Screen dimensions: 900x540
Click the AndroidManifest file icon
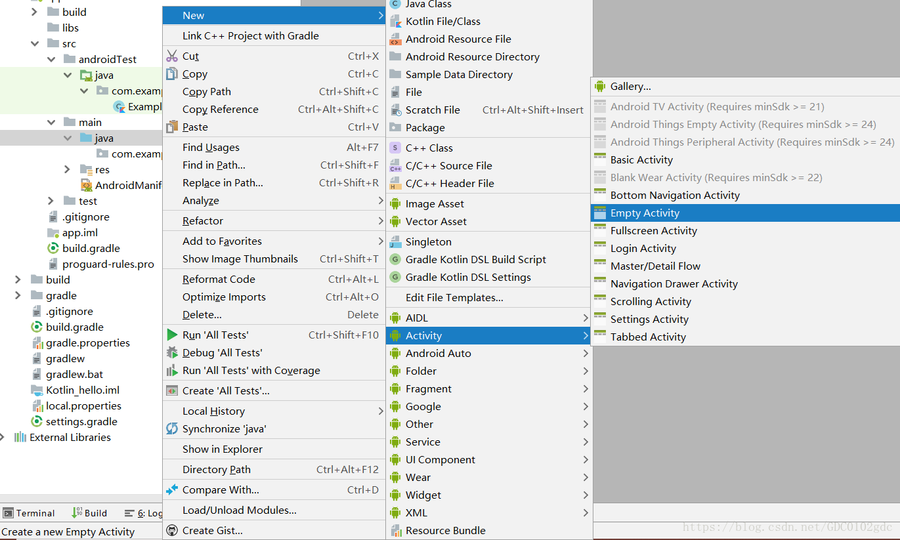(x=86, y=186)
